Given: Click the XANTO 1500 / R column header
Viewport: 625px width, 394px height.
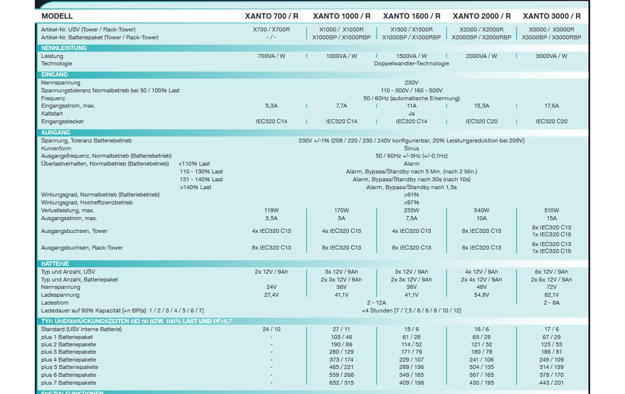Looking at the screenshot, I should click(x=412, y=16).
